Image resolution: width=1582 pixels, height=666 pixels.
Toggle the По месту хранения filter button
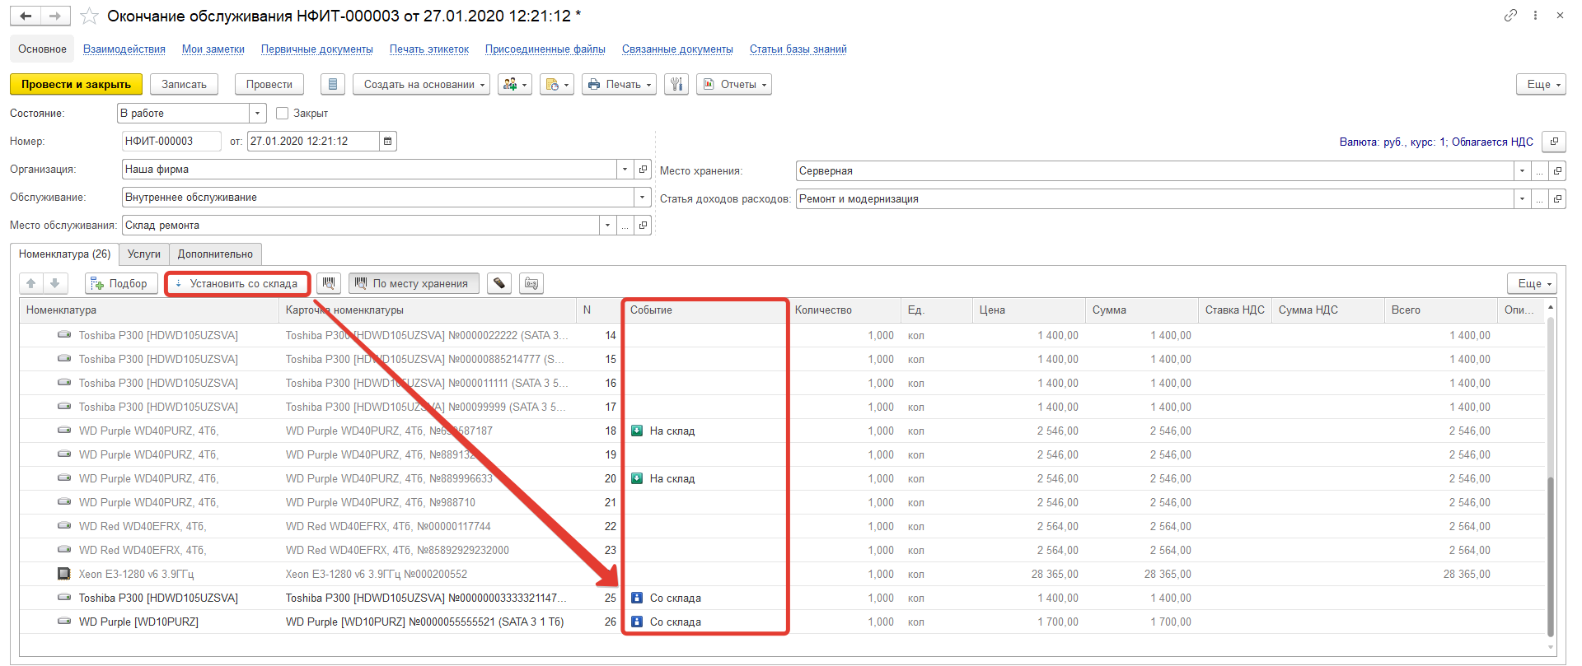(413, 284)
